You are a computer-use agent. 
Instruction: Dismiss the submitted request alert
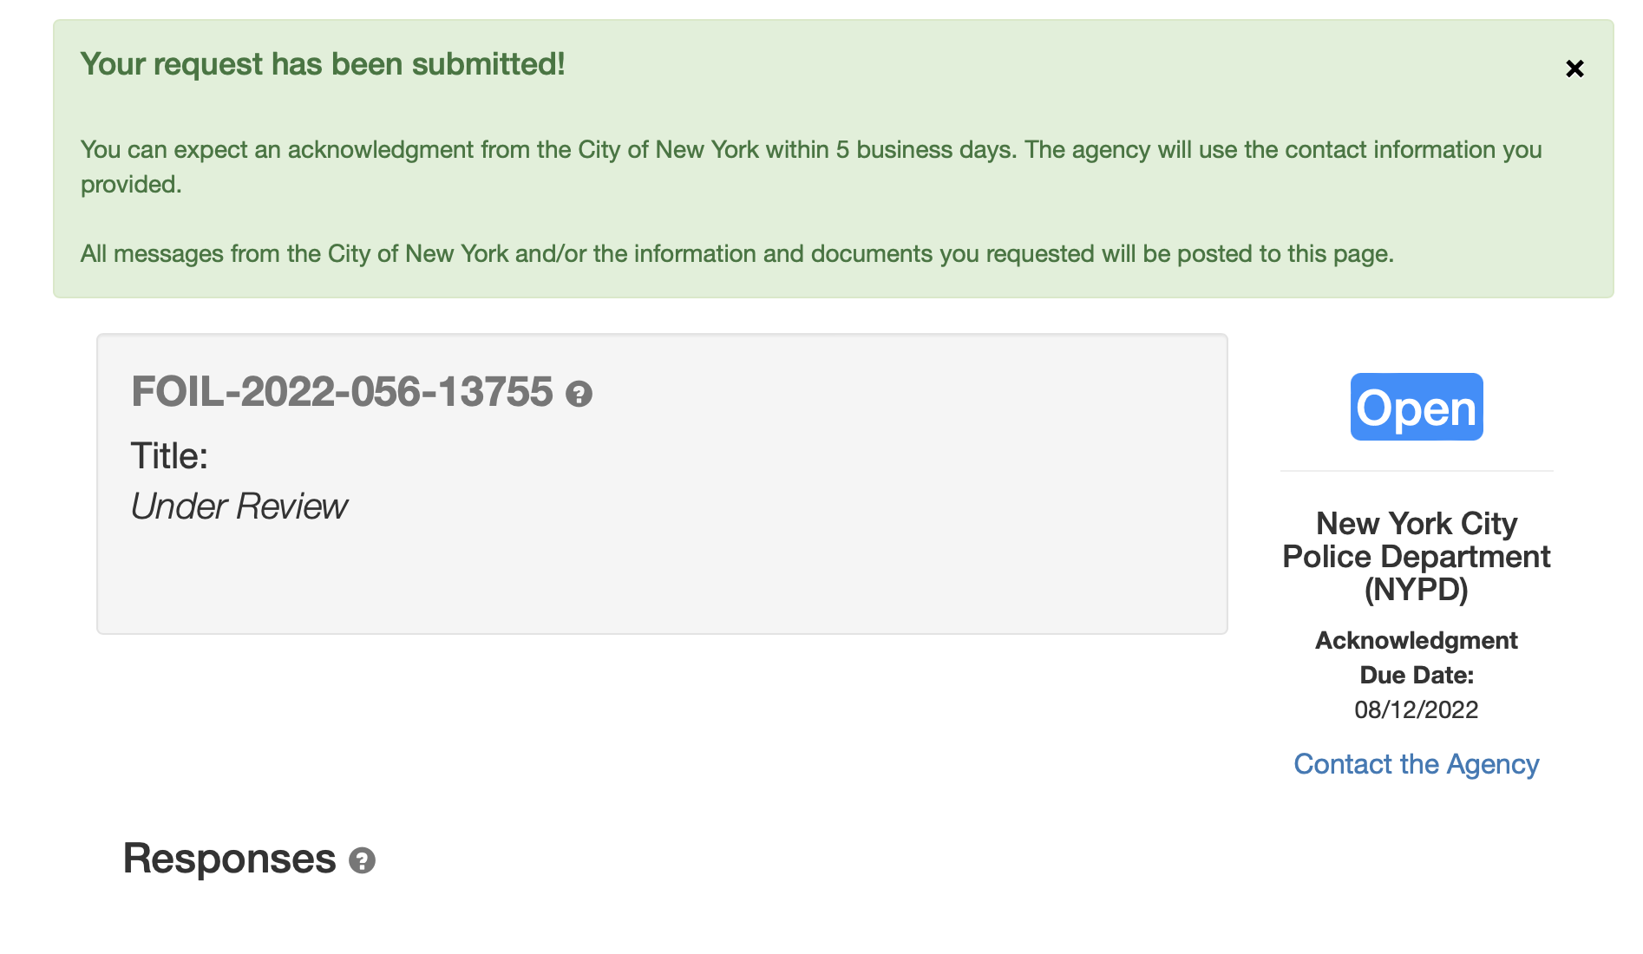click(x=1574, y=69)
